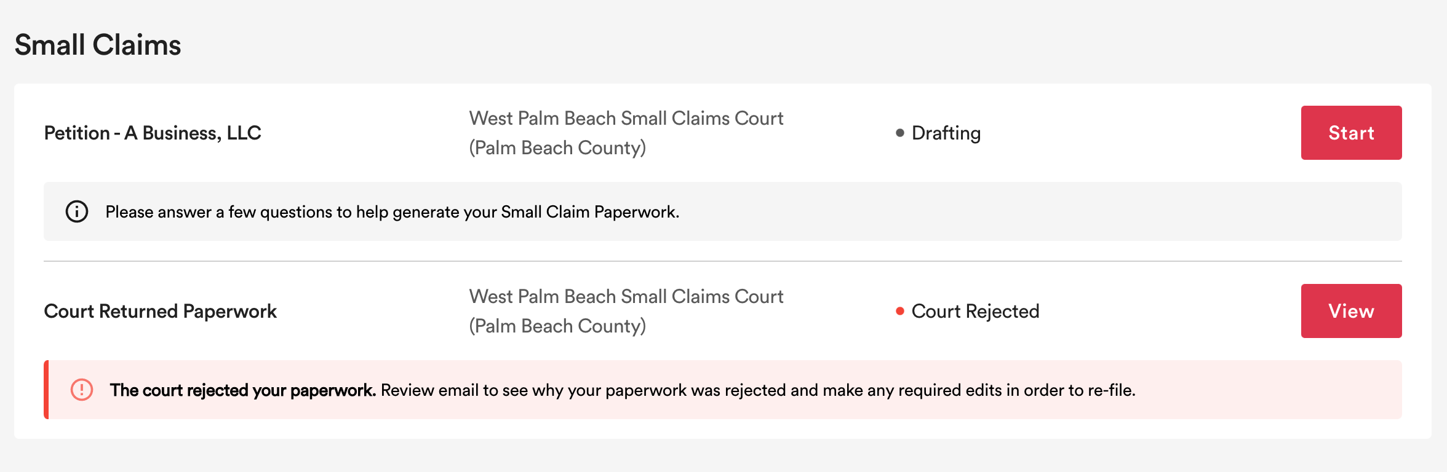Screen dimensions: 1447x472
Task: Click the petition row's West Palm Beach court name
Action: click(x=626, y=118)
